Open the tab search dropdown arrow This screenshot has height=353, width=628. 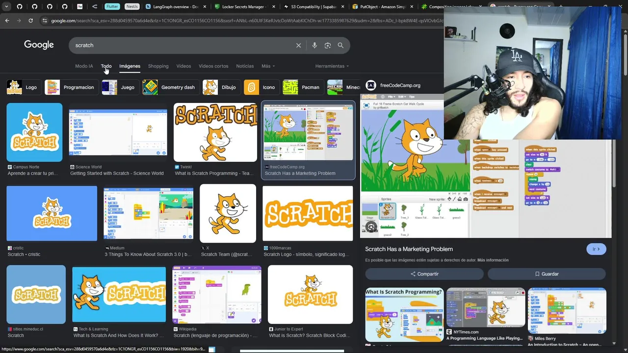click(x=6, y=7)
